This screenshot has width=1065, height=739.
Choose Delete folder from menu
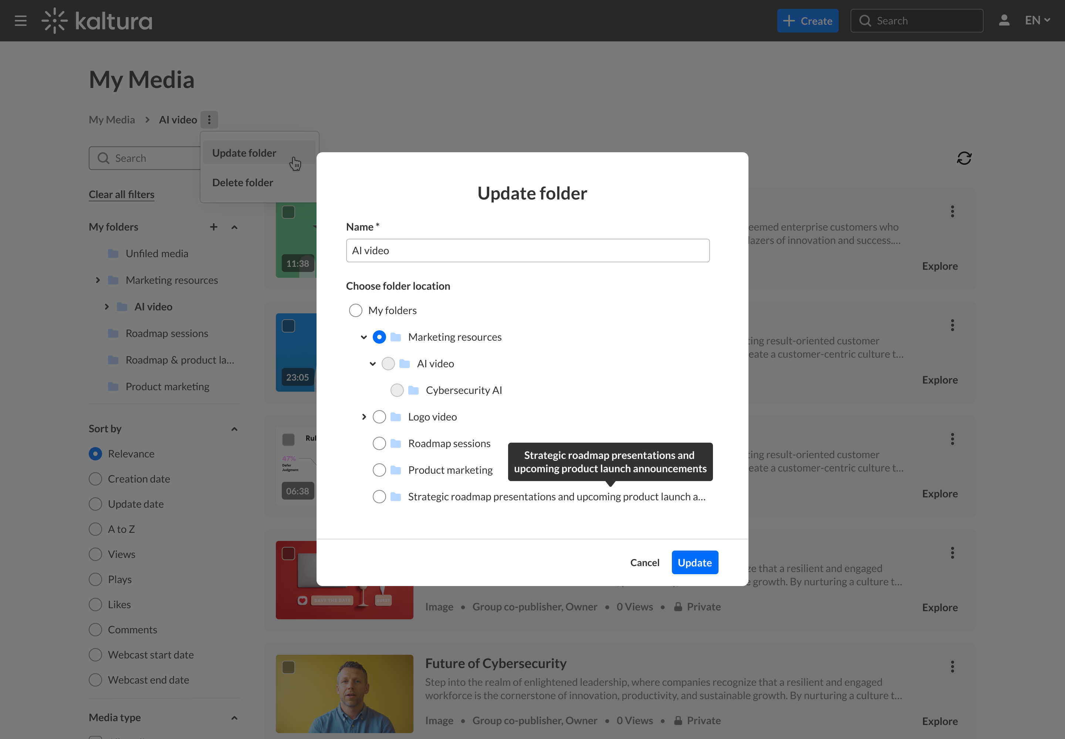tap(243, 183)
